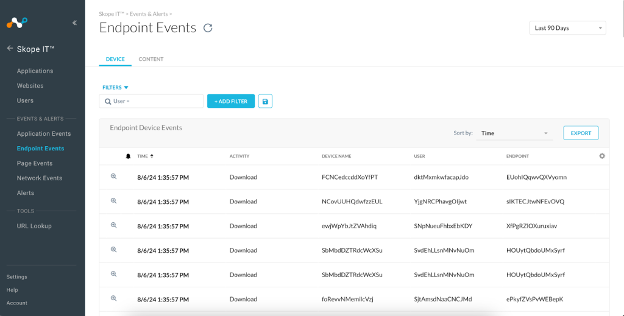Image resolution: width=624 pixels, height=316 pixels.
Task: View details of ewjWpYbJtZVAhdiq event
Action: click(113, 225)
